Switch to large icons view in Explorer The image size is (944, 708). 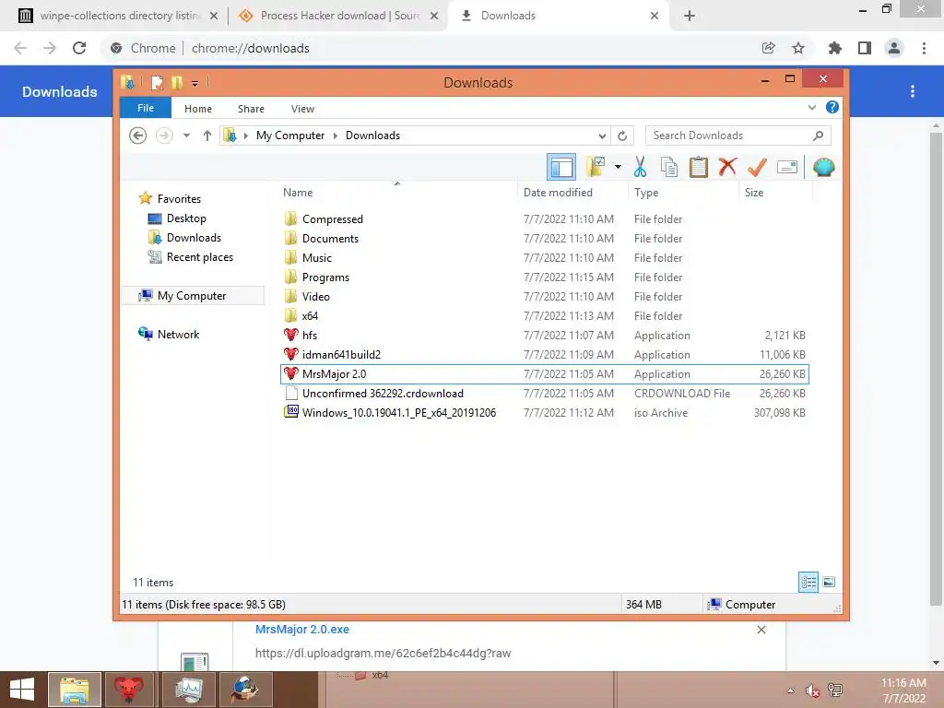pos(829,582)
